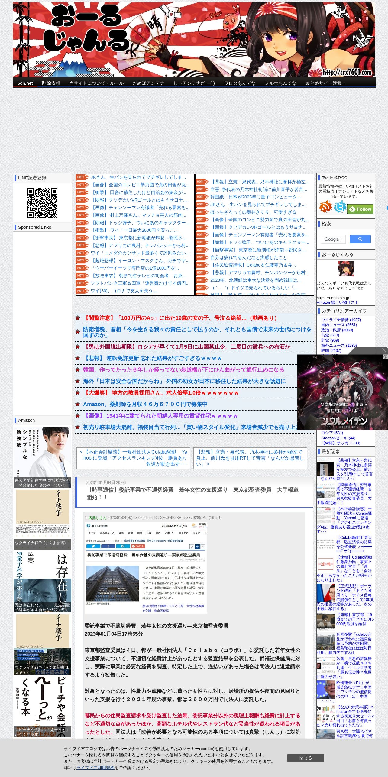Viewport: 388px width, 777px height.
Task: Click the おーるじゃんる avatar image
Action: click(346, 269)
